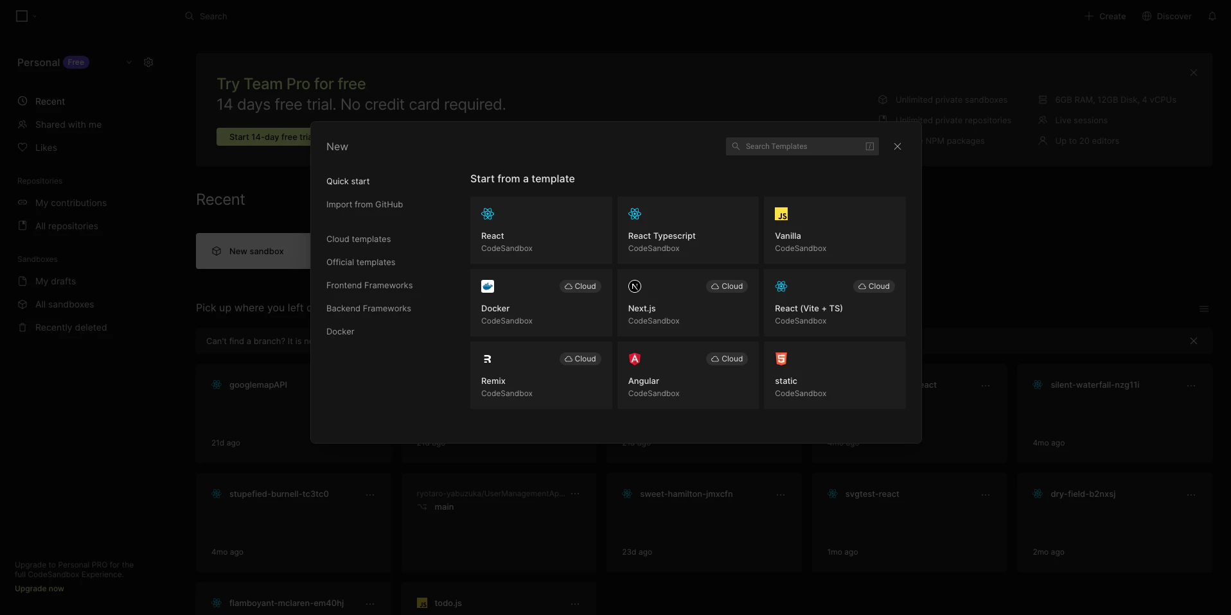Screen dimensions: 1231x615
Task: Select the React template card
Action: [x=541, y=230]
